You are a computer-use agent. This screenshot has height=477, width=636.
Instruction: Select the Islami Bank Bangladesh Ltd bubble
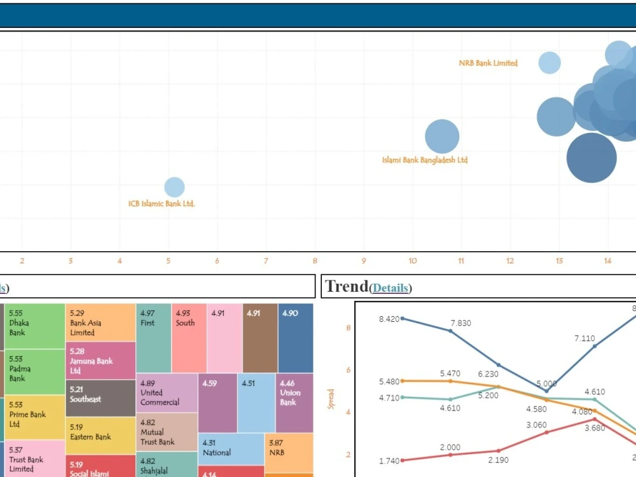pyautogui.click(x=442, y=136)
